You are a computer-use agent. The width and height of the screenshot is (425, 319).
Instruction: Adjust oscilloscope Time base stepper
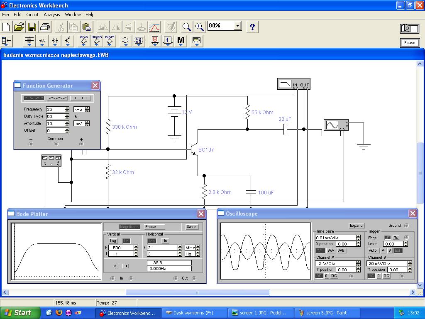tap(358, 238)
